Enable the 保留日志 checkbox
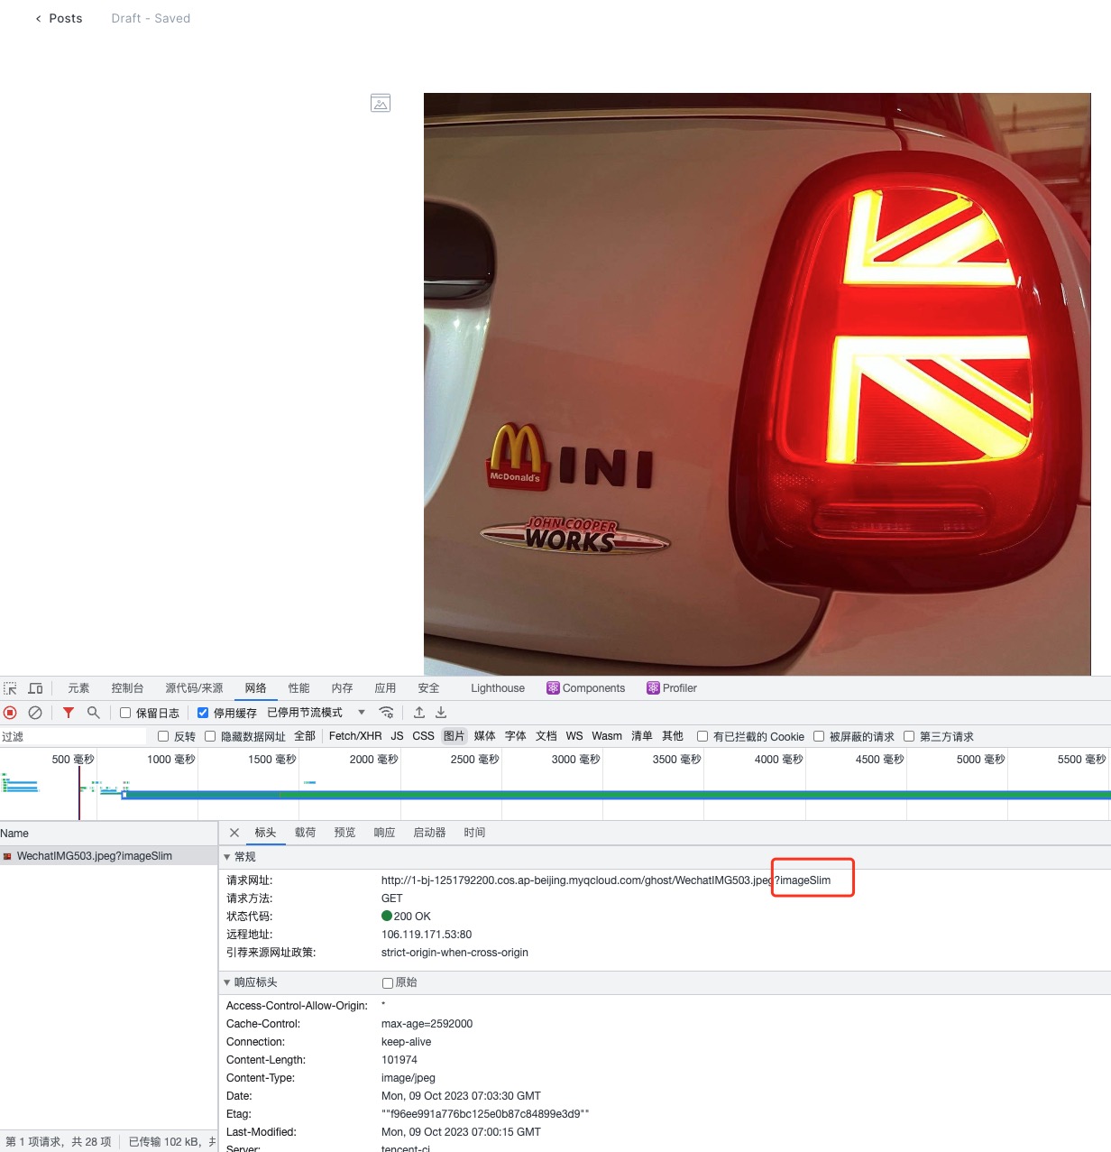This screenshot has height=1152, width=1111. coord(126,713)
